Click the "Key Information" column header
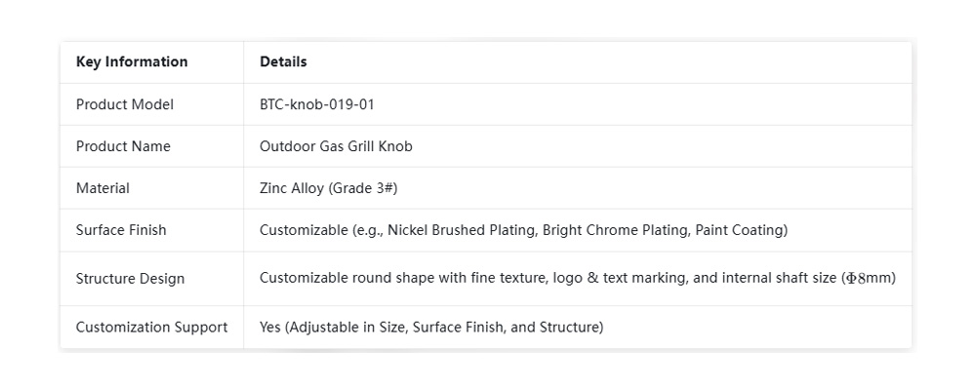976x390 pixels. 132,62
